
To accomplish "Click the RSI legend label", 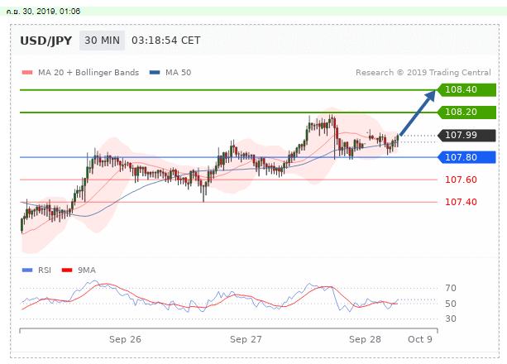I will [x=45, y=271].
